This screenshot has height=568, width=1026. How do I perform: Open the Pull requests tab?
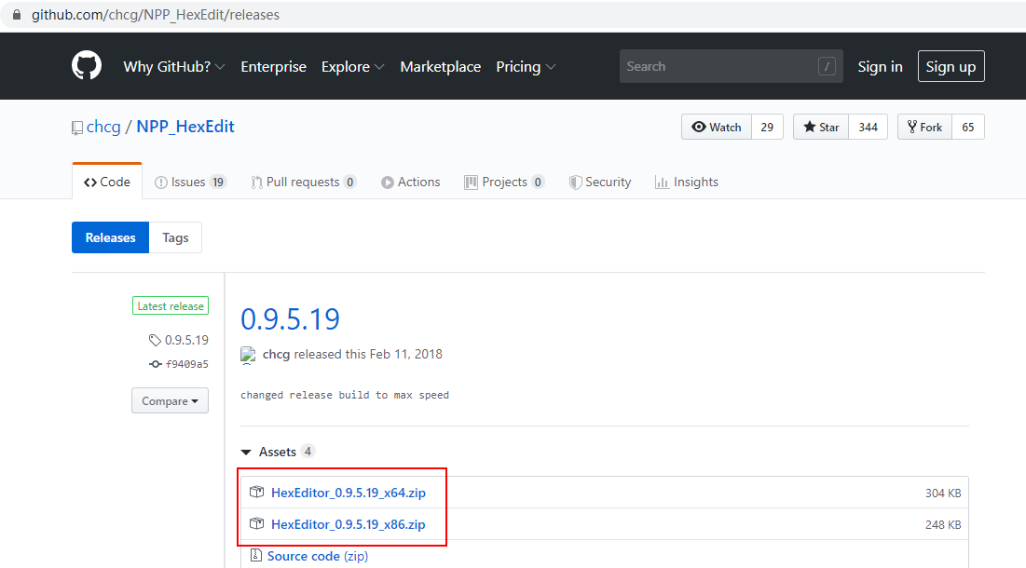[x=304, y=182]
